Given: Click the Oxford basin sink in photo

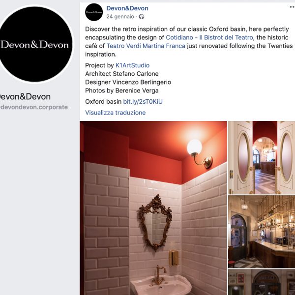Looking at the screenshot, I should (161, 284).
